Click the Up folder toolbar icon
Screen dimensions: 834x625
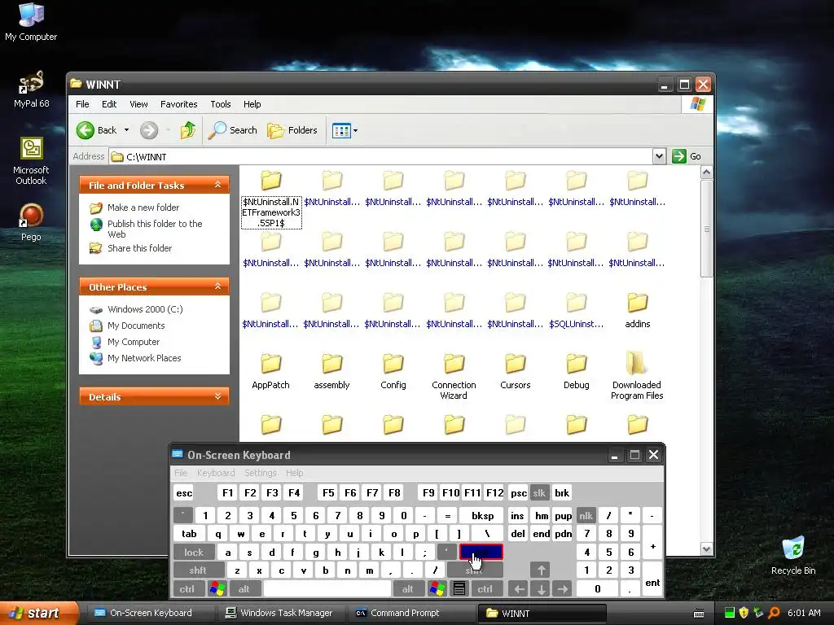pos(187,130)
